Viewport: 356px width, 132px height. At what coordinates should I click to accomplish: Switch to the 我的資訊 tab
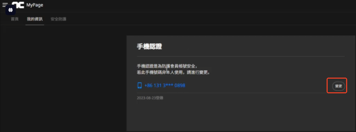(x=35, y=19)
